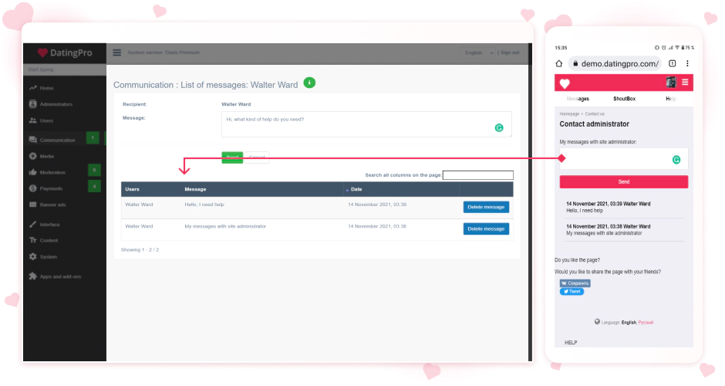Open Interface sidebar section

[x=45, y=225]
